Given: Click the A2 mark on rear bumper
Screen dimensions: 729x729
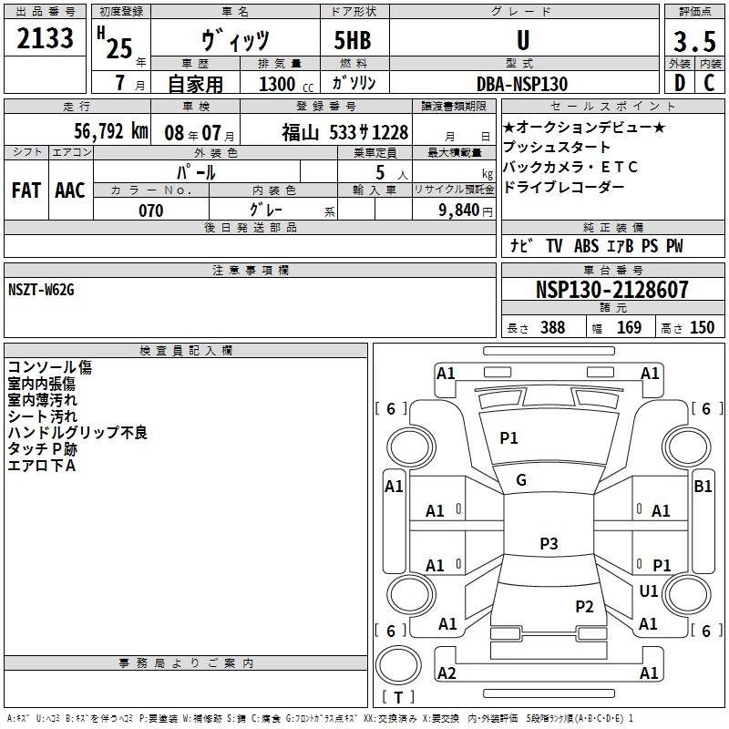Looking at the screenshot, I should pyautogui.click(x=447, y=673).
